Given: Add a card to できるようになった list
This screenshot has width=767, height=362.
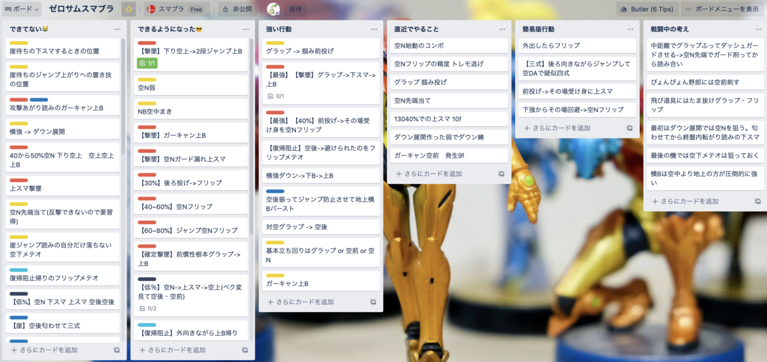Looking at the screenshot, I should click(184, 350).
